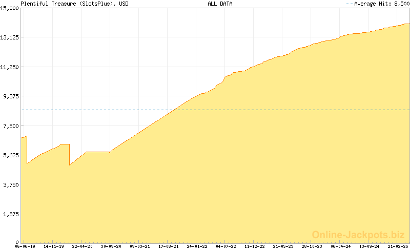This screenshot has width=410, height=251.
Task: Choose the 21-05-23 date marker
Action: (283, 246)
